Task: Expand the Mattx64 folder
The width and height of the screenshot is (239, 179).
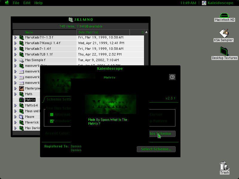Action: pos(16,105)
